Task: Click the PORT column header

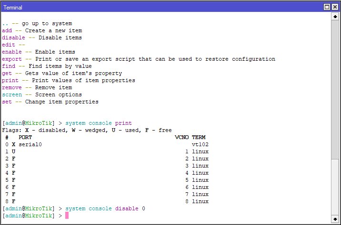Action: pos(25,137)
